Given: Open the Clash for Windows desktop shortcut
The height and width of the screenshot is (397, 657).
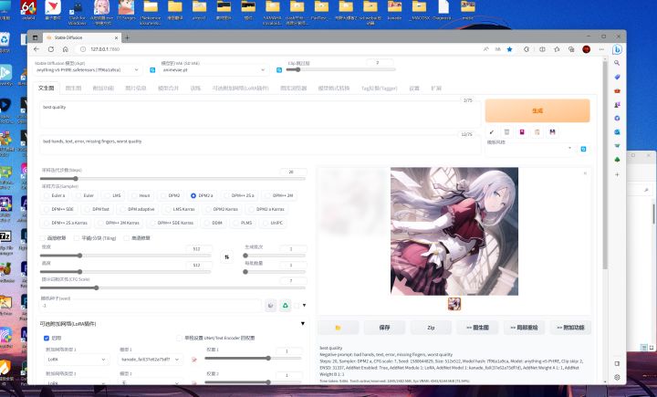Looking at the screenshot, I should point(77,13).
